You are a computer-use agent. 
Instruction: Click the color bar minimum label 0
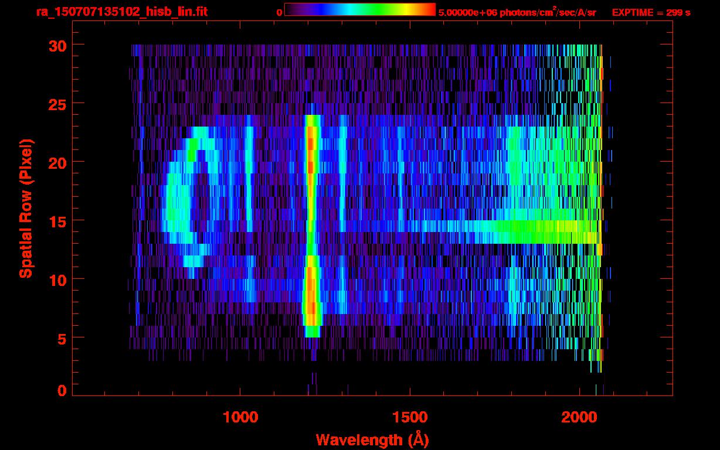point(279,12)
